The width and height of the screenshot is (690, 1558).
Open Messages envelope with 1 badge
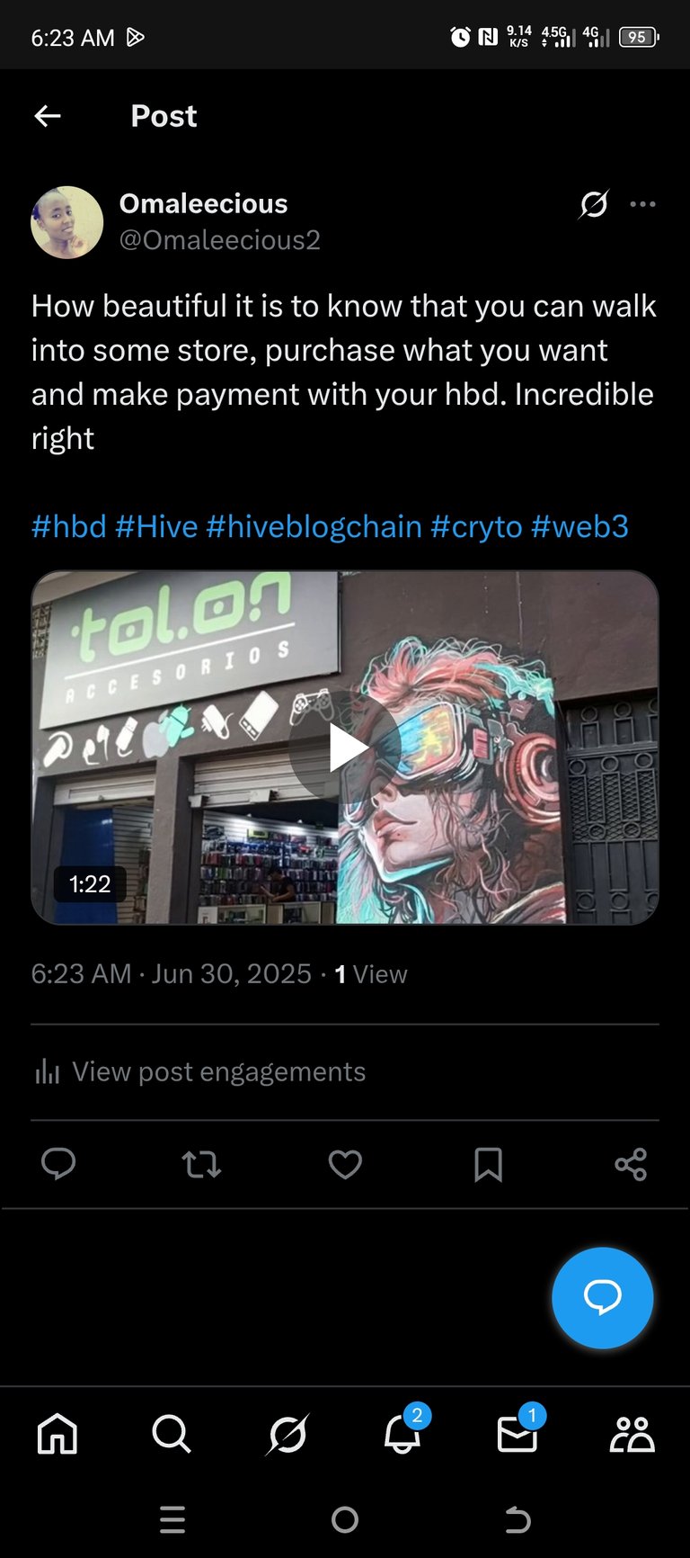pos(518,1430)
